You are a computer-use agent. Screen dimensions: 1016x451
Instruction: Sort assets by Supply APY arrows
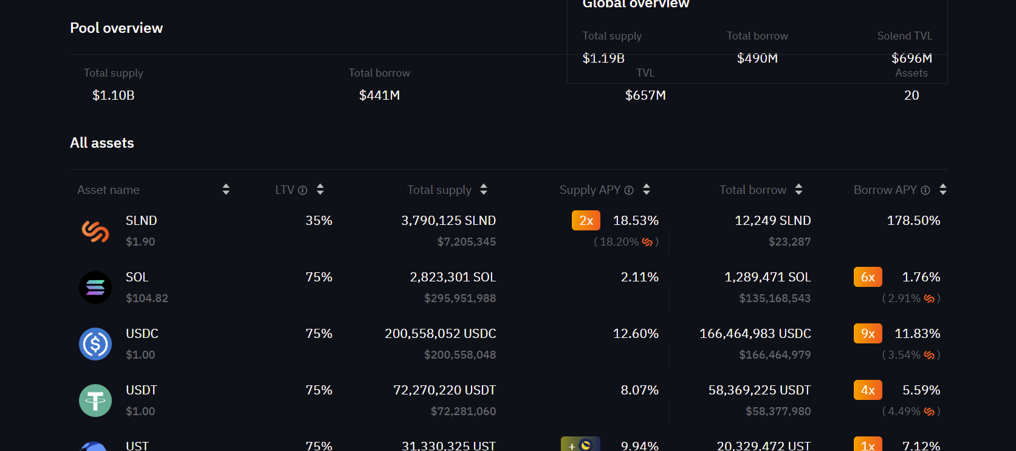(x=647, y=190)
